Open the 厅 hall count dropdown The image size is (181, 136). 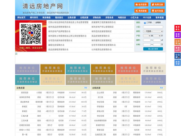[x=157, y=36]
